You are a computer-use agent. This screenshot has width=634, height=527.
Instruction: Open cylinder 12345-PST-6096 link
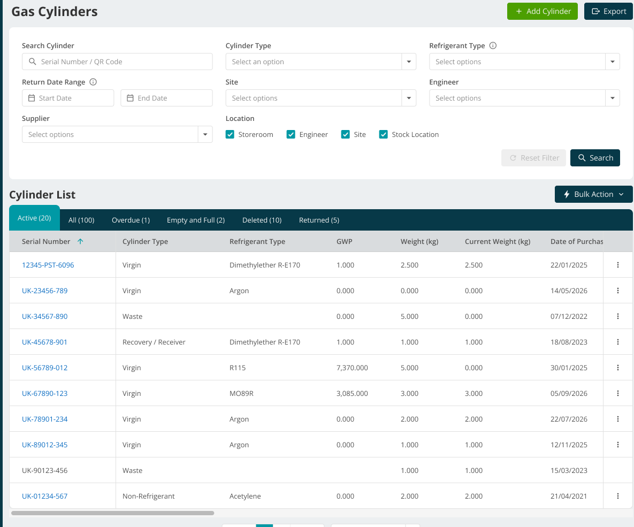pyautogui.click(x=48, y=265)
